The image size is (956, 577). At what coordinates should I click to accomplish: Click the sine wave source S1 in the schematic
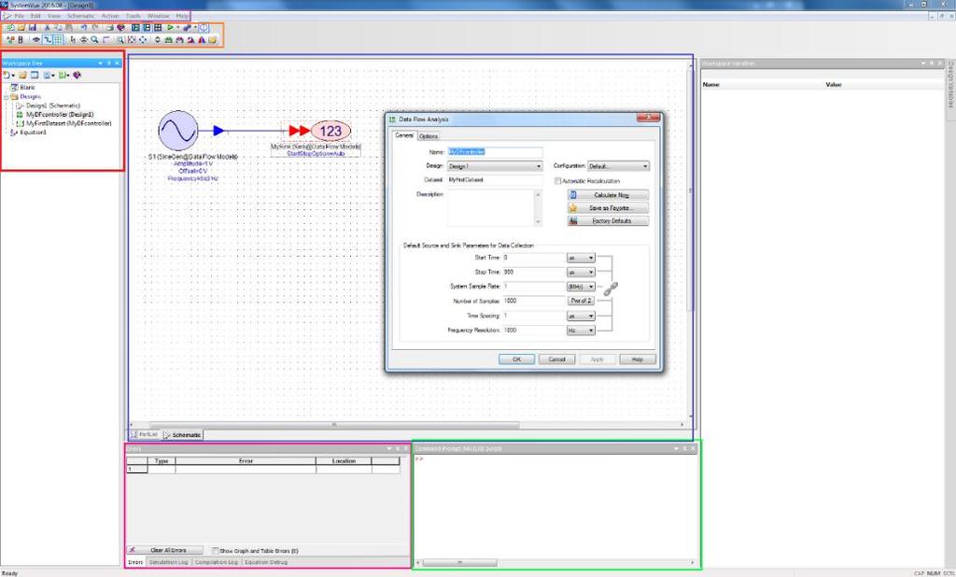point(178,131)
